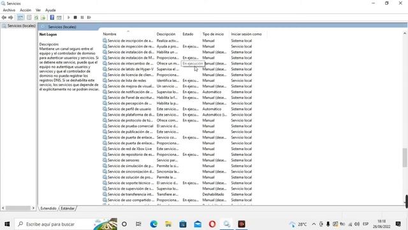Pause the service with pause icon
This screenshot has height=230, width=408.
point(82,17)
